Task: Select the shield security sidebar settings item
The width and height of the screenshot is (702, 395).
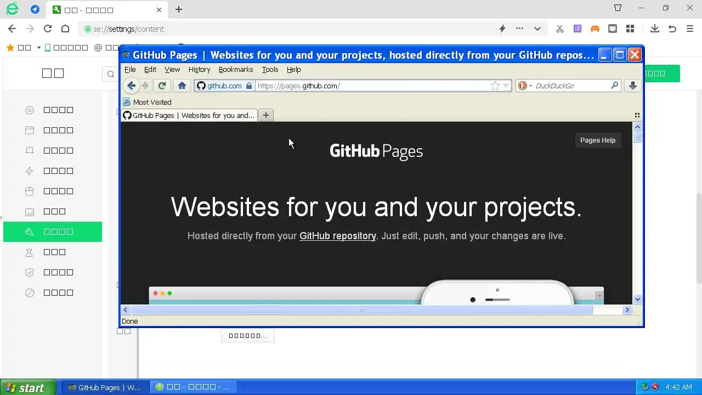Action: click(53, 272)
